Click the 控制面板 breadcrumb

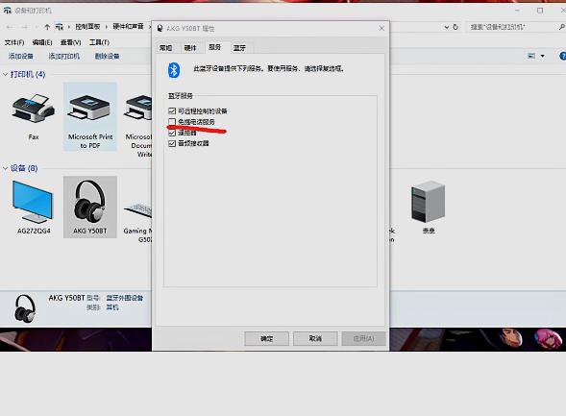87,27
